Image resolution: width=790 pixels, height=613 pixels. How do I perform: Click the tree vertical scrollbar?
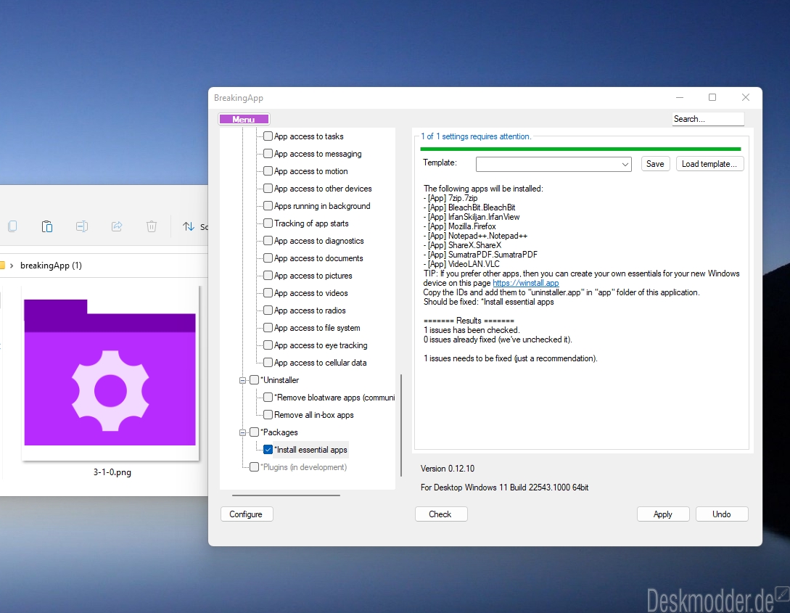[401, 425]
